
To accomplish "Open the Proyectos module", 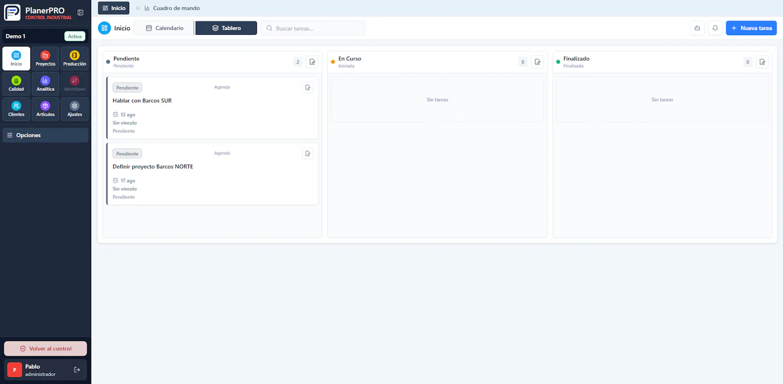I will coord(46,59).
